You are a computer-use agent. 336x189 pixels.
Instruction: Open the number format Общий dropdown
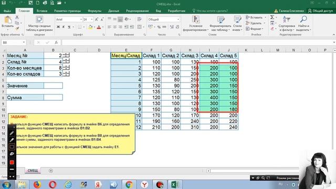178,19
